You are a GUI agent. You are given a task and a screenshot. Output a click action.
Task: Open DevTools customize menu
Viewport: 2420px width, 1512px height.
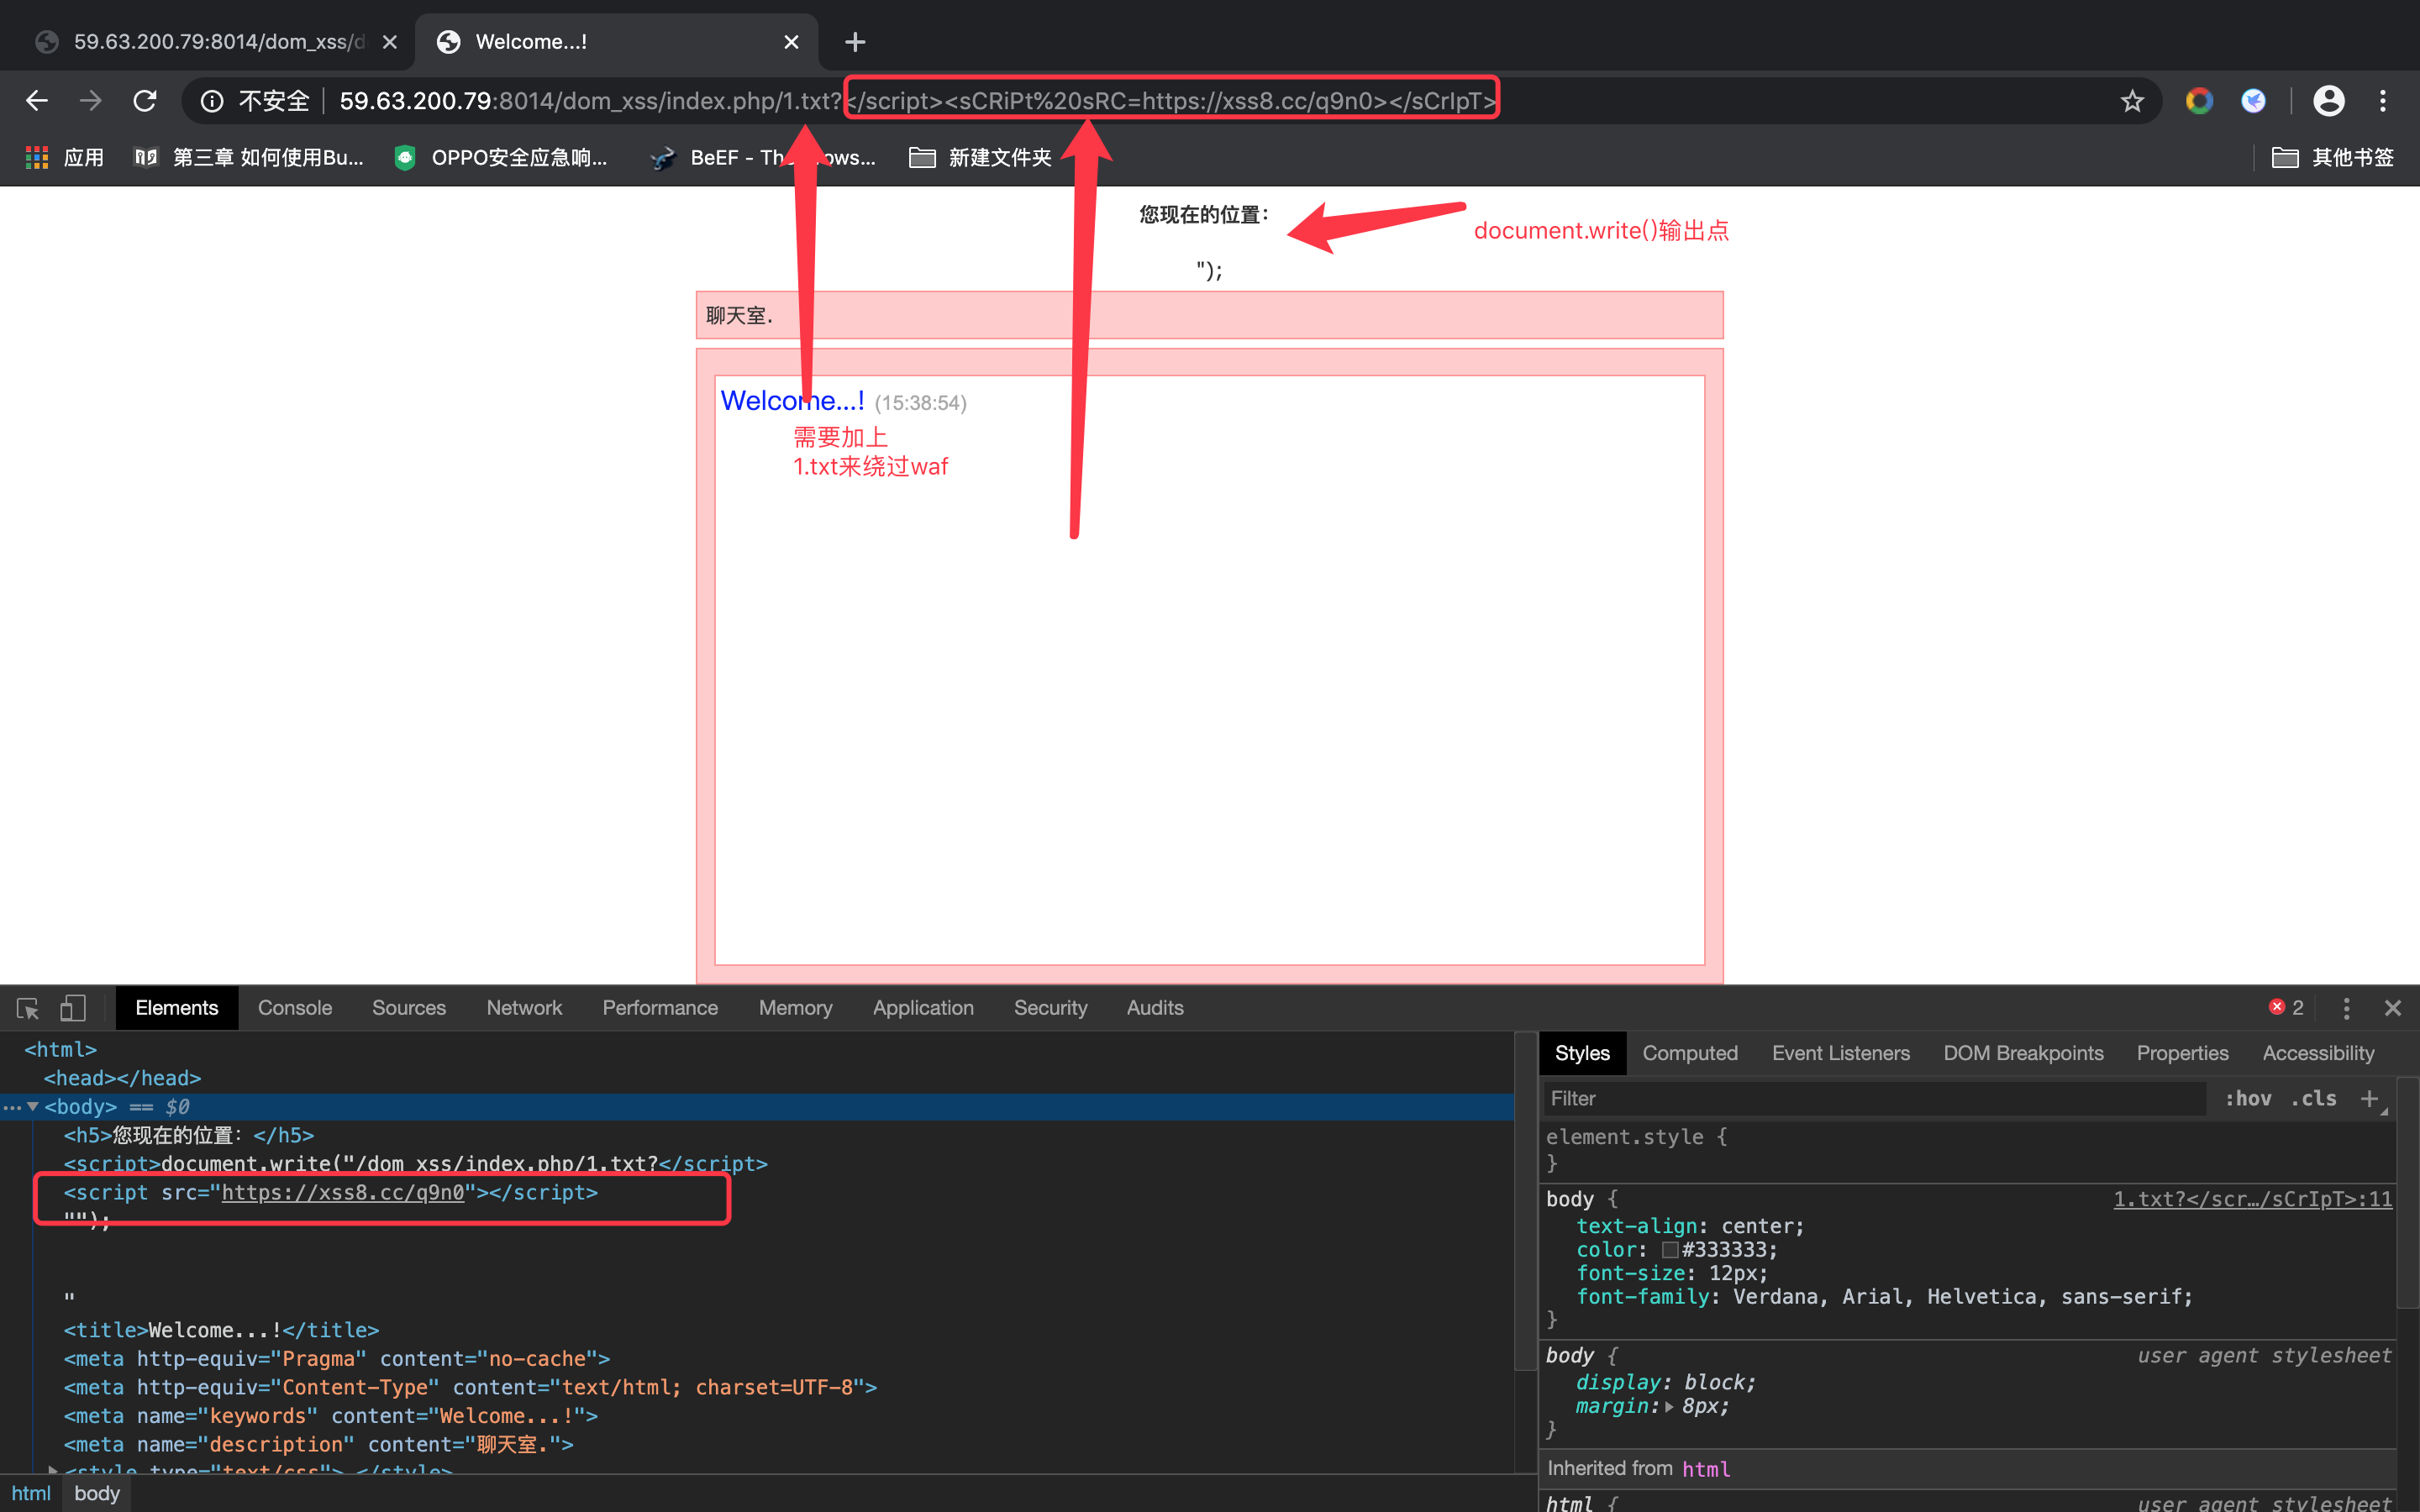tap(2346, 1008)
